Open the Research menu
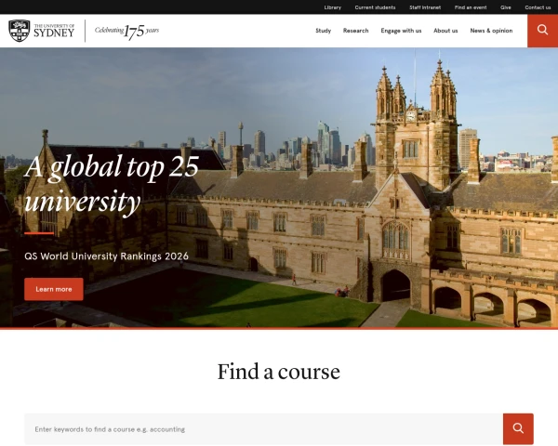This screenshot has height=446, width=558. coord(355,31)
